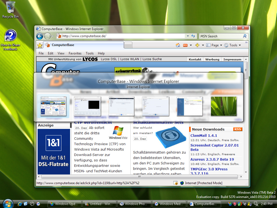
Task: Click the Internet Protected Mode zone indicator
Action: tap(201, 183)
